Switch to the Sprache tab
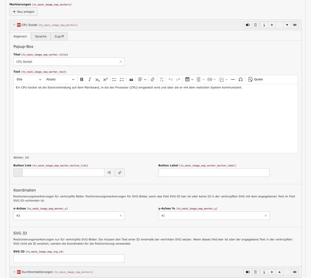 click(41, 36)
